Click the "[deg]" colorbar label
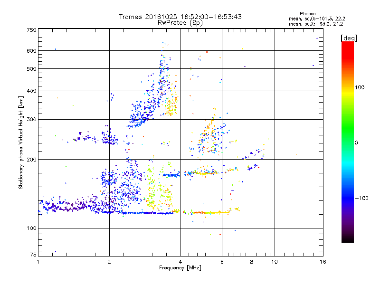The image size is (380, 285). point(349,38)
